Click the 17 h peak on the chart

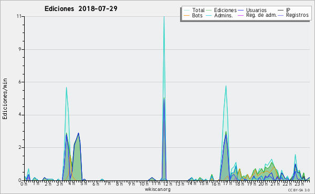(226, 87)
